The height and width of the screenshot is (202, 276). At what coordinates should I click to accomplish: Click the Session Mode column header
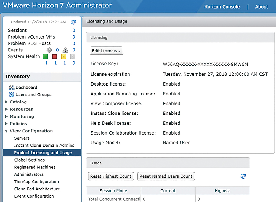click(113, 191)
